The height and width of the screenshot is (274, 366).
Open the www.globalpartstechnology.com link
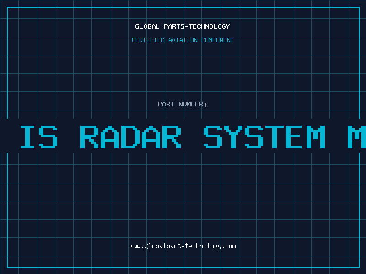point(183,246)
